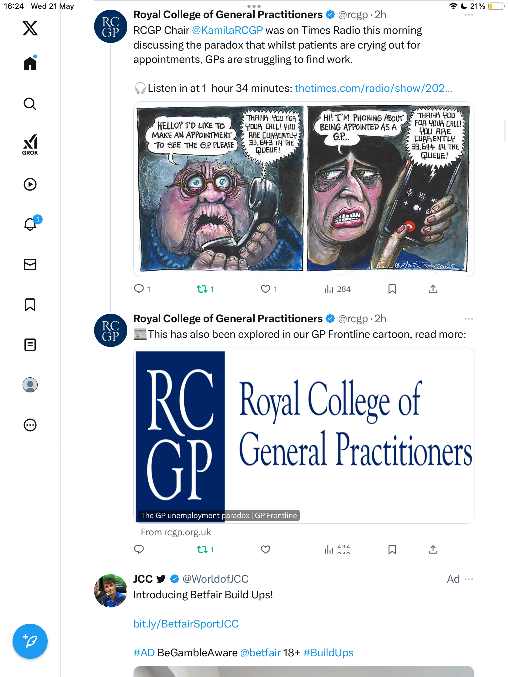Open profile avatar in sidebar
508x677 pixels.
click(x=30, y=385)
